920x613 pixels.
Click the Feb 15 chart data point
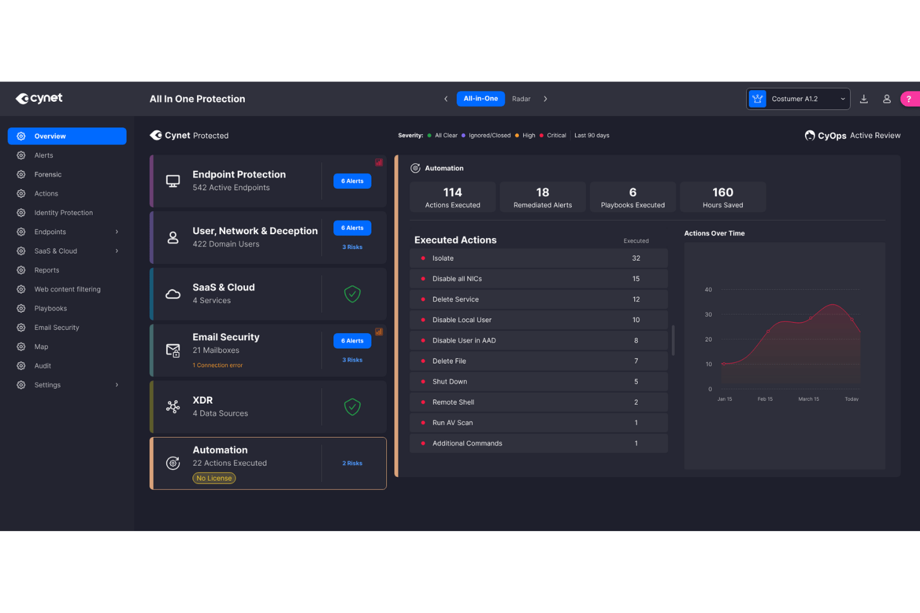[768, 331]
